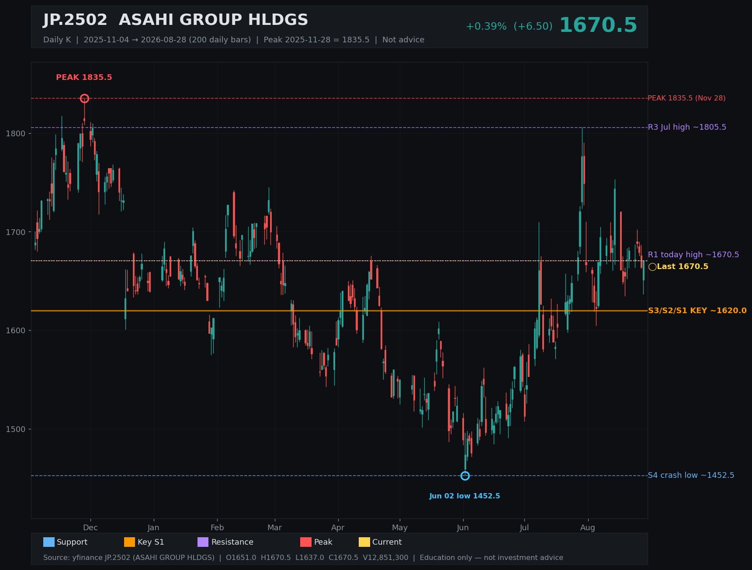Select the orange Key S1 legend swatch
Viewport: 752px width, 570px height.
(130, 542)
